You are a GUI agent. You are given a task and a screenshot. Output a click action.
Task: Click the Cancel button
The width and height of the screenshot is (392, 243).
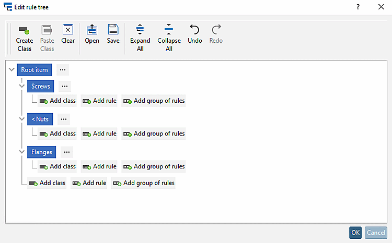click(x=376, y=233)
